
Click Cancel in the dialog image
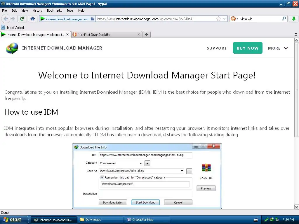178,202
